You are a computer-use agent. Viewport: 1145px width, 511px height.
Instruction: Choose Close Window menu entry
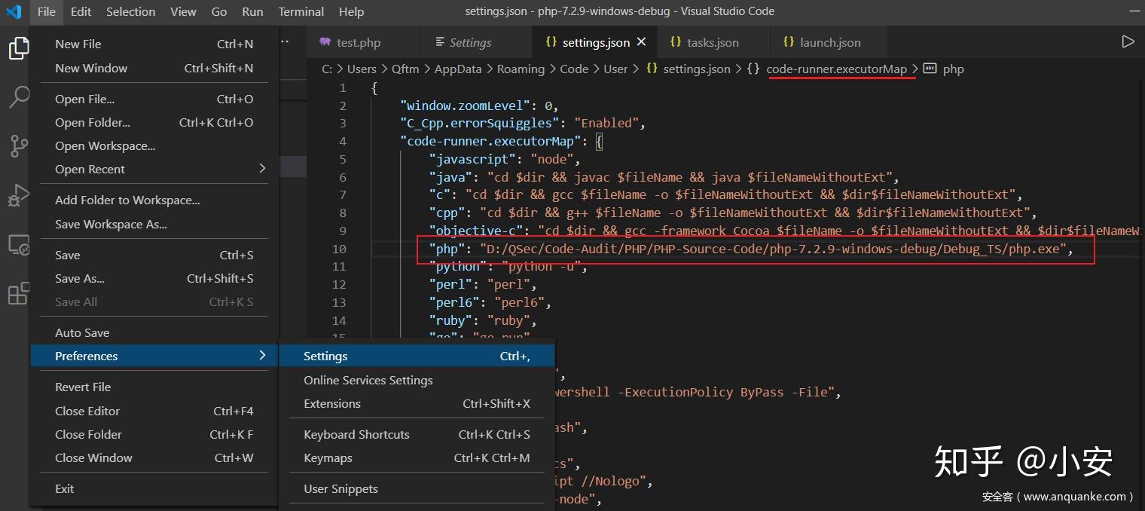pyautogui.click(x=154, y=457)
